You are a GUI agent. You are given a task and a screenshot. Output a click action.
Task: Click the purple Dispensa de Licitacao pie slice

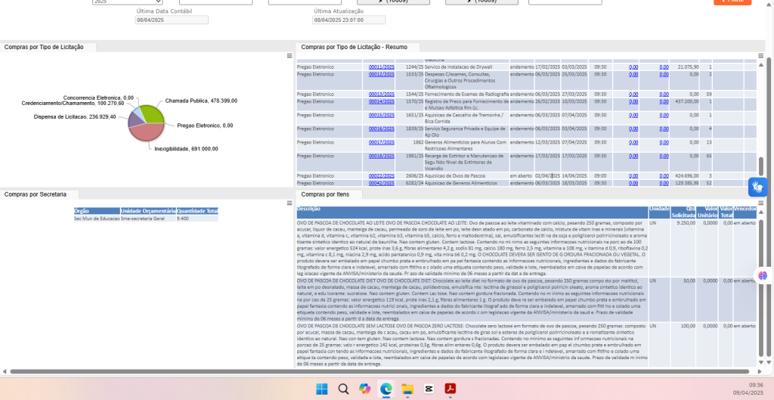click(x=135, y=119)
